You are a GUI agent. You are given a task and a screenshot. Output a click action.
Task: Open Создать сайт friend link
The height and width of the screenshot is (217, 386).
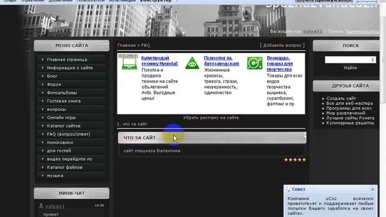341,98
